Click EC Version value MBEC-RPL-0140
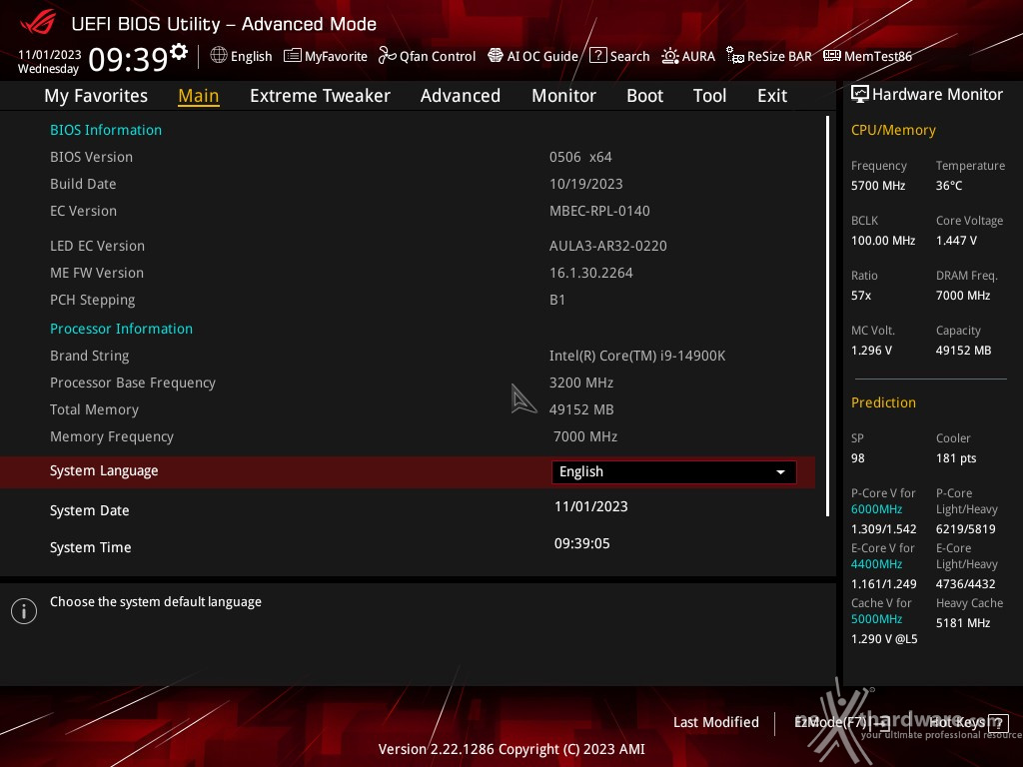1023x767 pixels. point(599,212)
